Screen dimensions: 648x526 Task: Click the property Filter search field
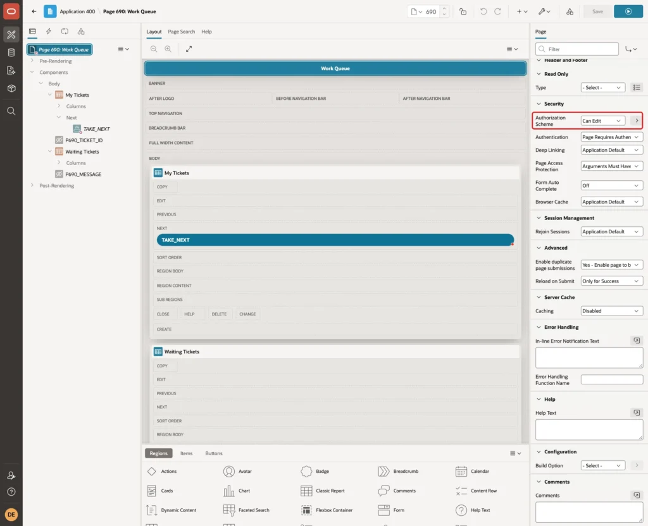pos(577,49)
